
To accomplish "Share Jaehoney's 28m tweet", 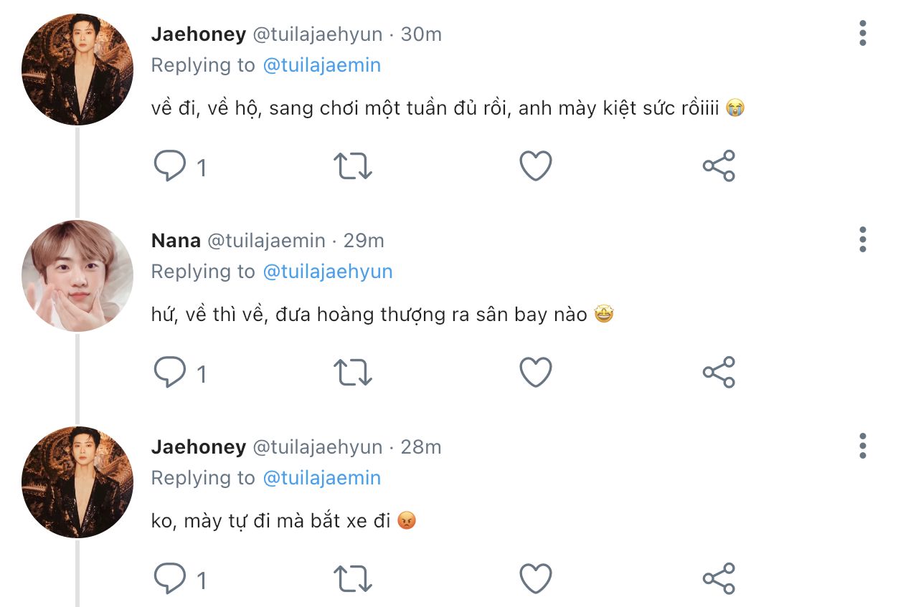I will point(719,579).
